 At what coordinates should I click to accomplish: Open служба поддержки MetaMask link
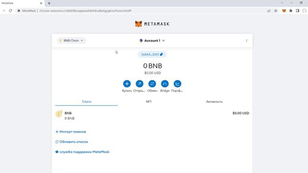[x=82, y=152]
